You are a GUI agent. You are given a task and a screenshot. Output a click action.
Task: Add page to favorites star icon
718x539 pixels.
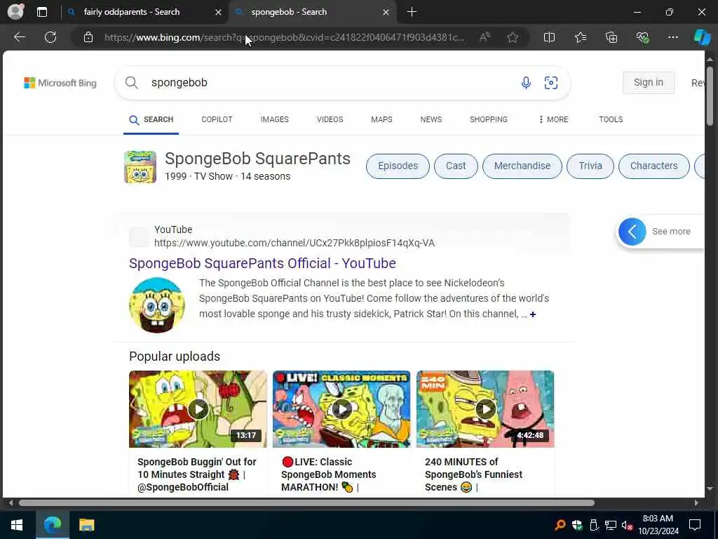pos(513,38)
